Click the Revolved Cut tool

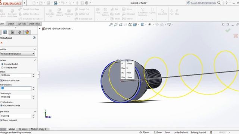click(69, 13)
